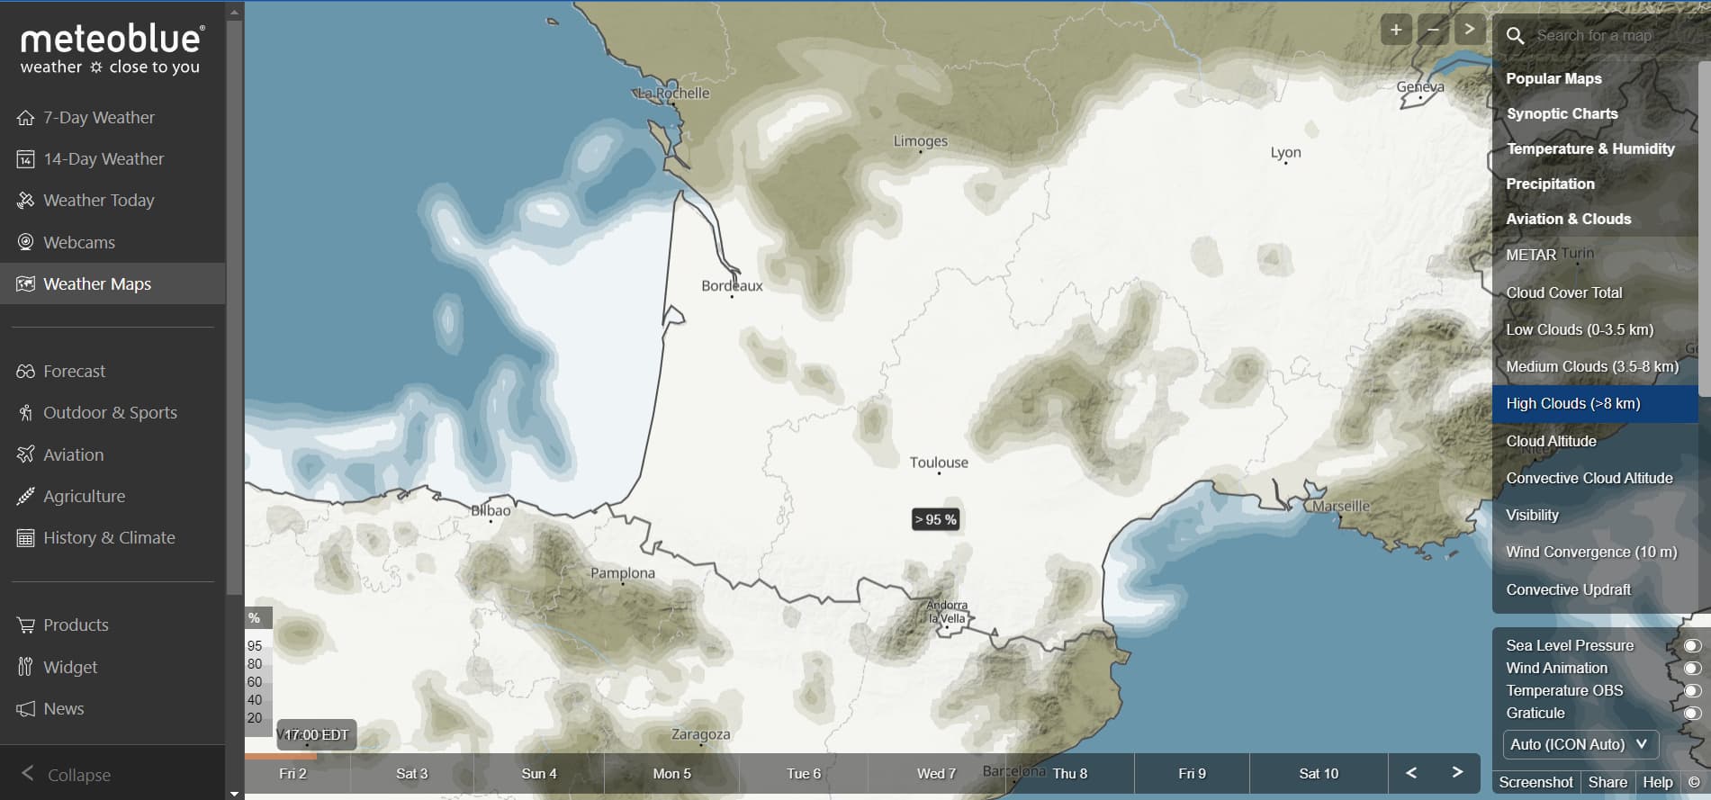Screen dimensions: 1711x800
Task: Open the Webcams icon in sidebar
Action: 25,242
